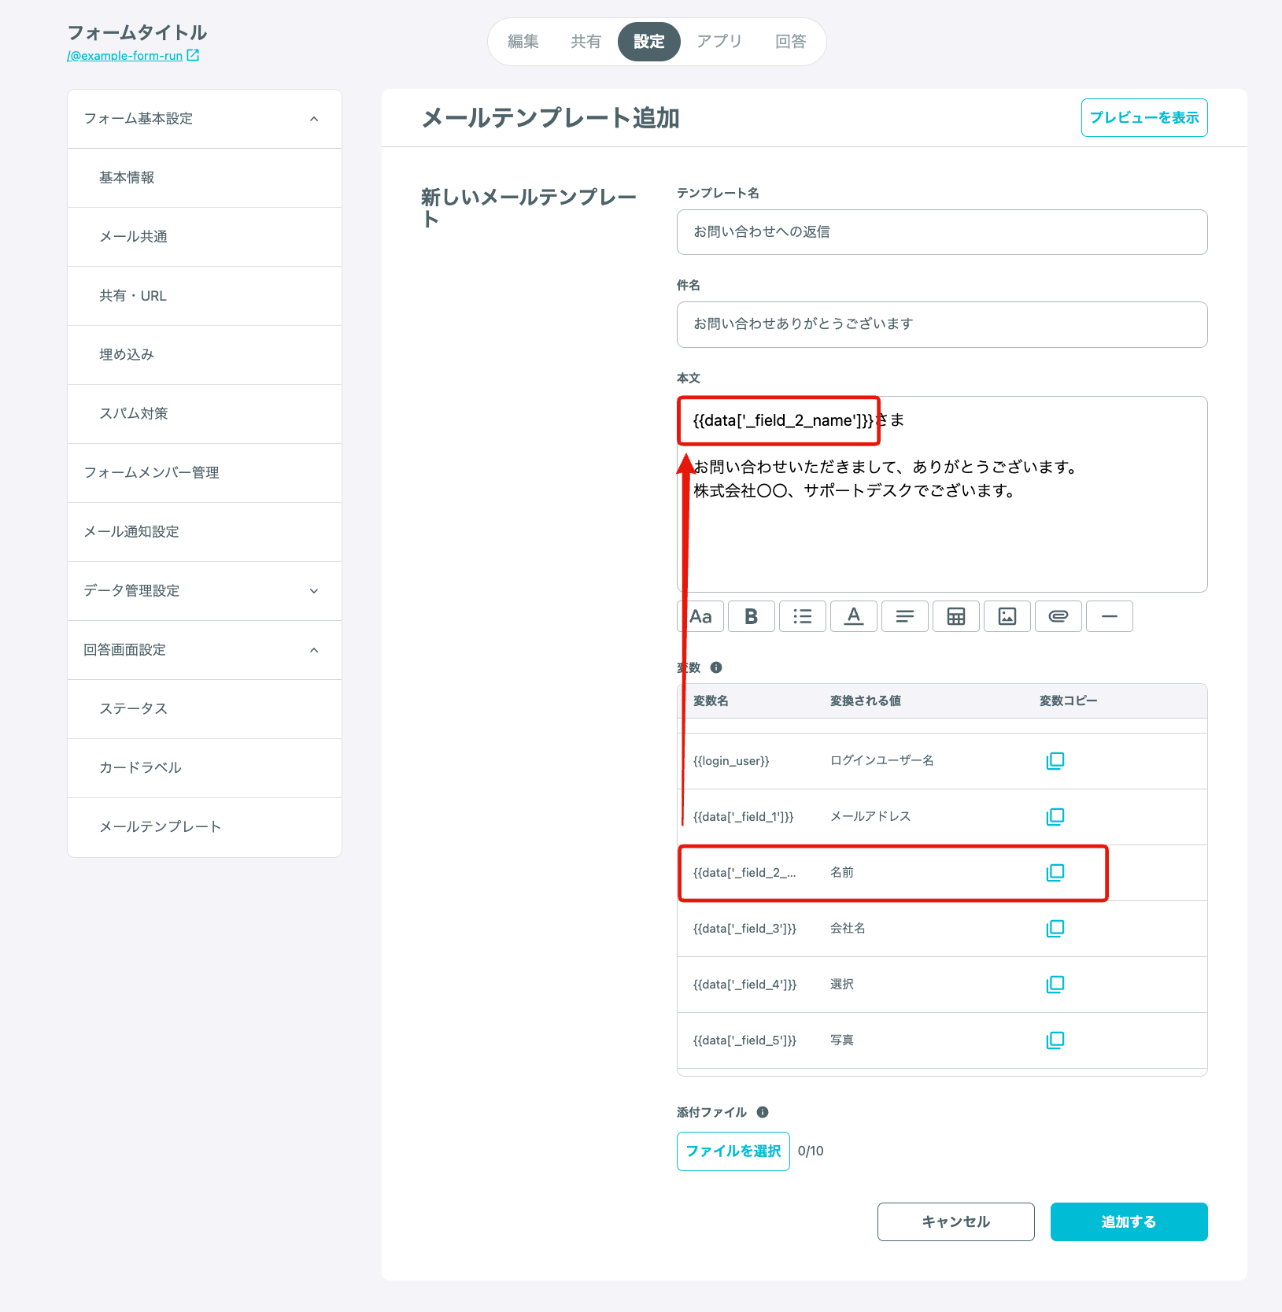Switch to the 編集 tab
The width and height of the screenshot is (1282, 1312).
[x=523, y=42]
